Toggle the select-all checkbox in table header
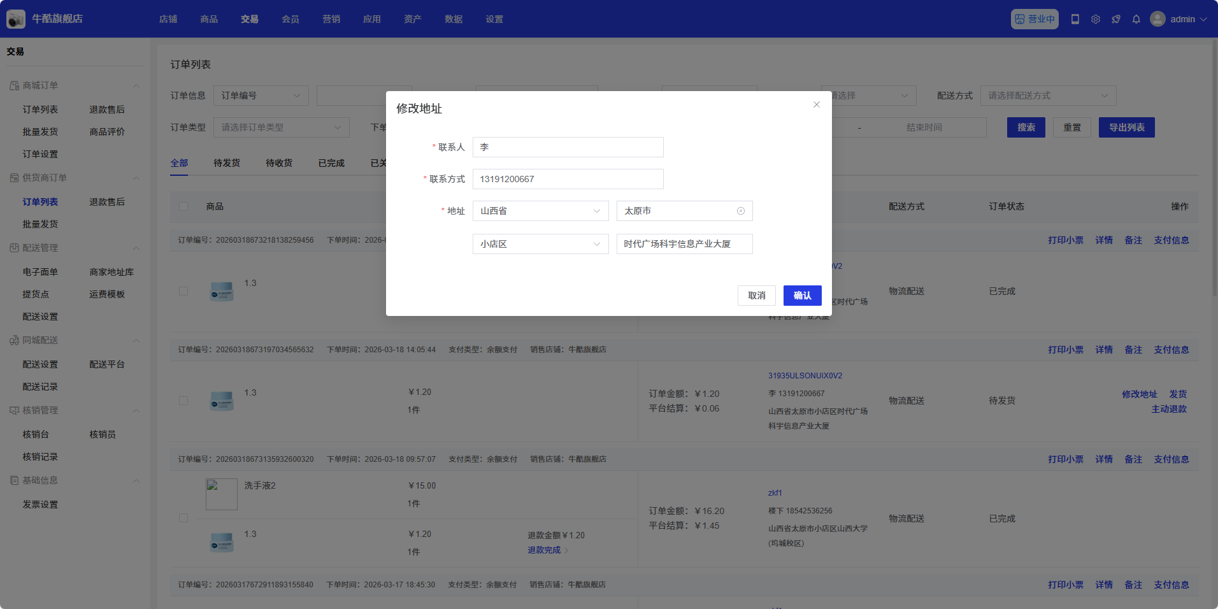The image size is (1218, 609). 183,206
